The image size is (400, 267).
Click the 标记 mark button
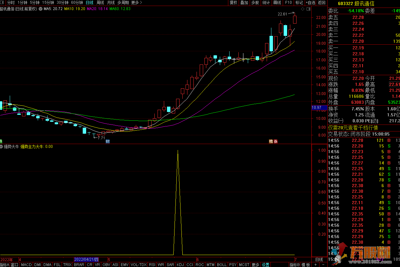pyautogui.click(x=299, y=3)
